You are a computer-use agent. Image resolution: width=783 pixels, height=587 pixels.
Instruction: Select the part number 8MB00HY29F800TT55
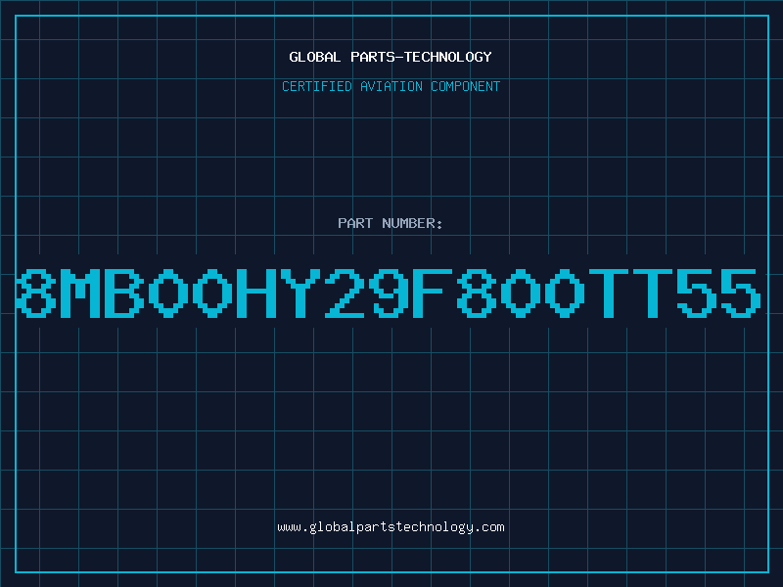pos(389,293)
